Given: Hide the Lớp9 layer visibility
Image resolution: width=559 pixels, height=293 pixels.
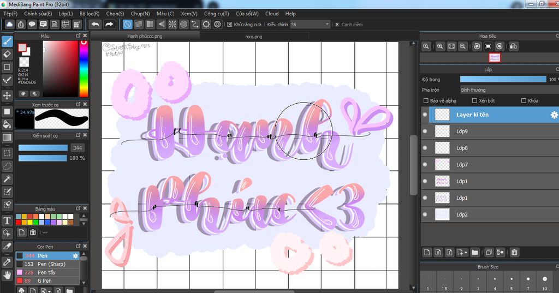Looking at the screenshot, I should 425,131.
